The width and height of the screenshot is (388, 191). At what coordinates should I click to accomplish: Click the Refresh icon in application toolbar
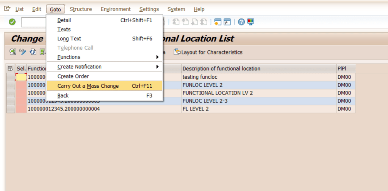(x=33, y=52)
